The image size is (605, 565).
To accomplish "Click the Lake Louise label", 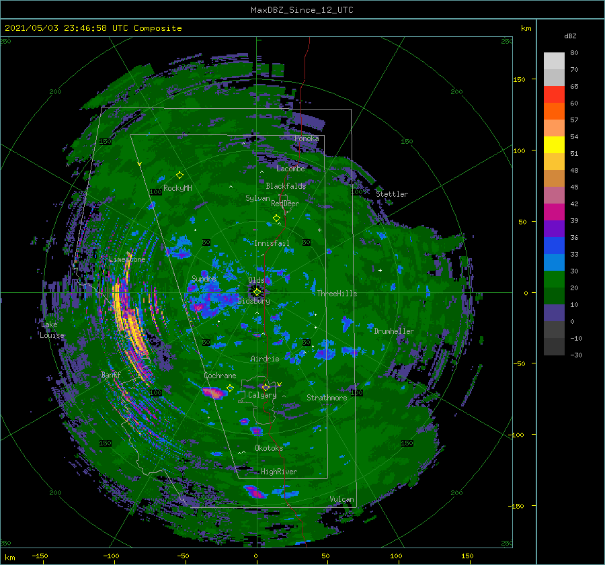I will coord(52,330).
